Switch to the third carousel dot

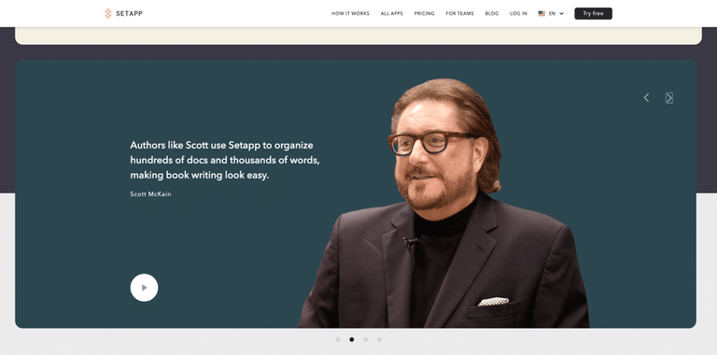point(365,339)
